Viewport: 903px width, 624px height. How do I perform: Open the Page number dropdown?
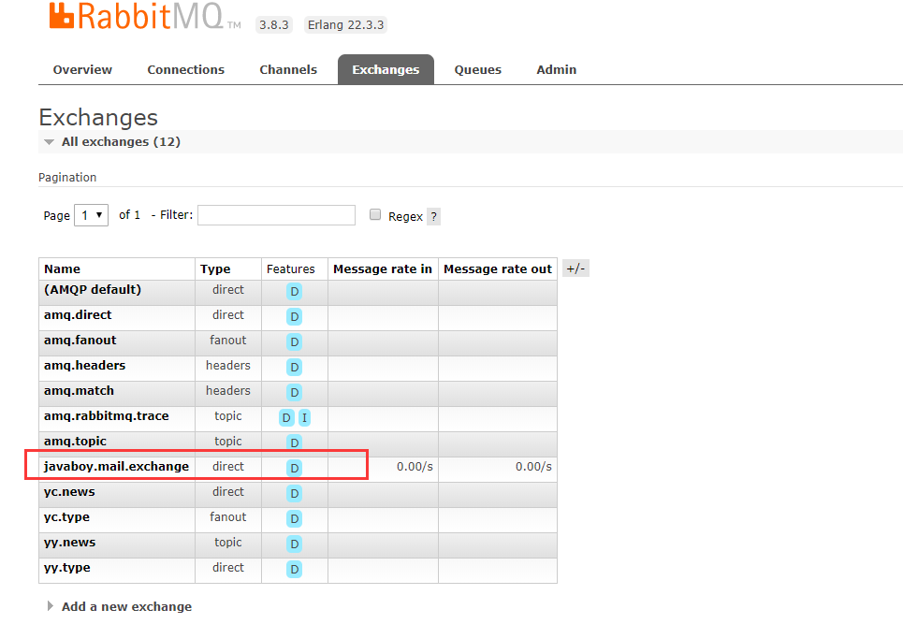pyautogui.click(x=91, y=215)
